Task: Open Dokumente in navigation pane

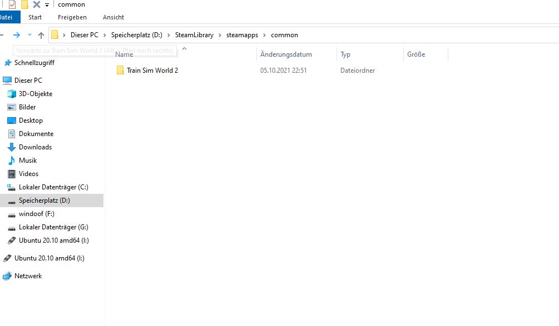Action: click(x=36, y=134)
